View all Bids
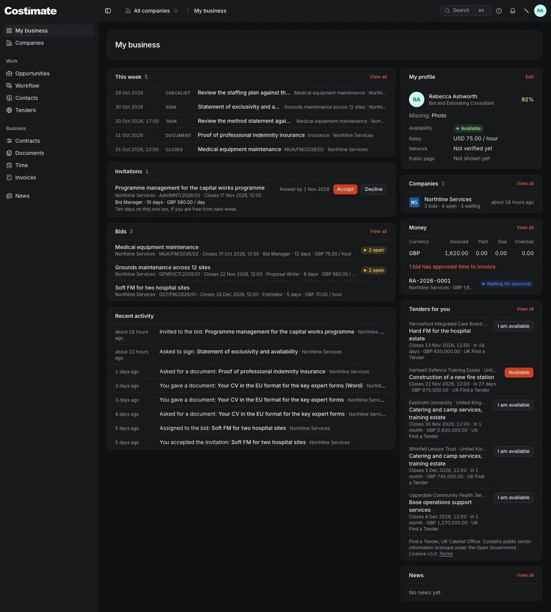Screen dimensions: 551x612 378,231
